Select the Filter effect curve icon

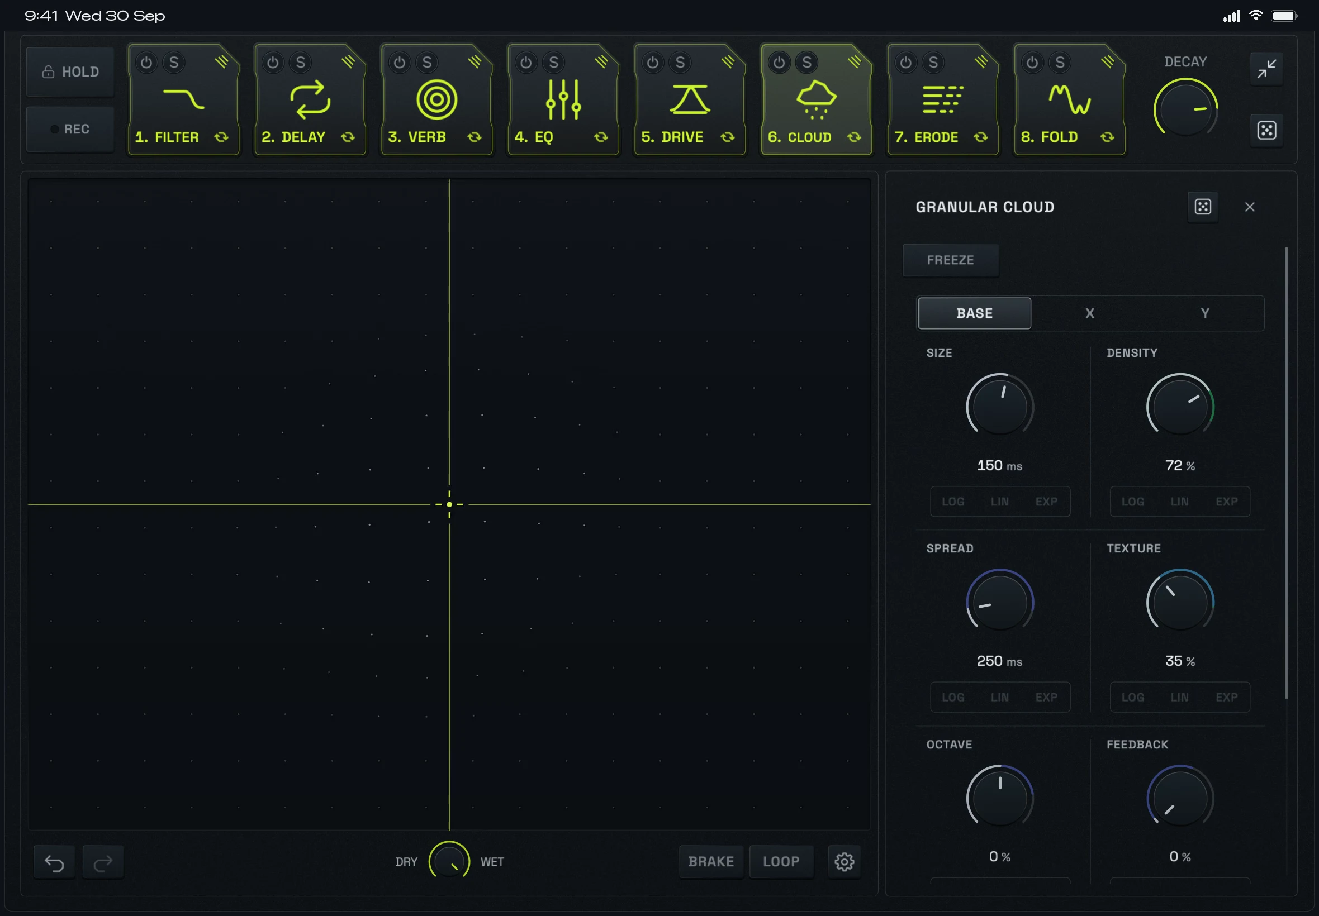pyautogui.click(x=183, y=99)
